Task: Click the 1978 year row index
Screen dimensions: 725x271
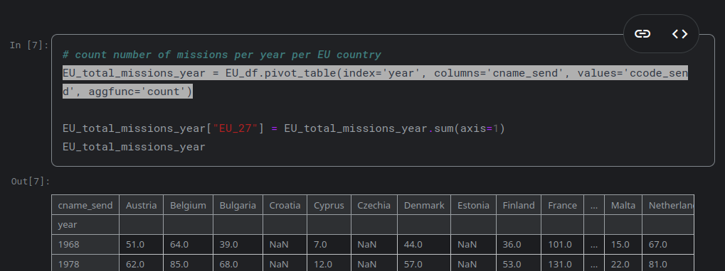Action: point(85,264)
